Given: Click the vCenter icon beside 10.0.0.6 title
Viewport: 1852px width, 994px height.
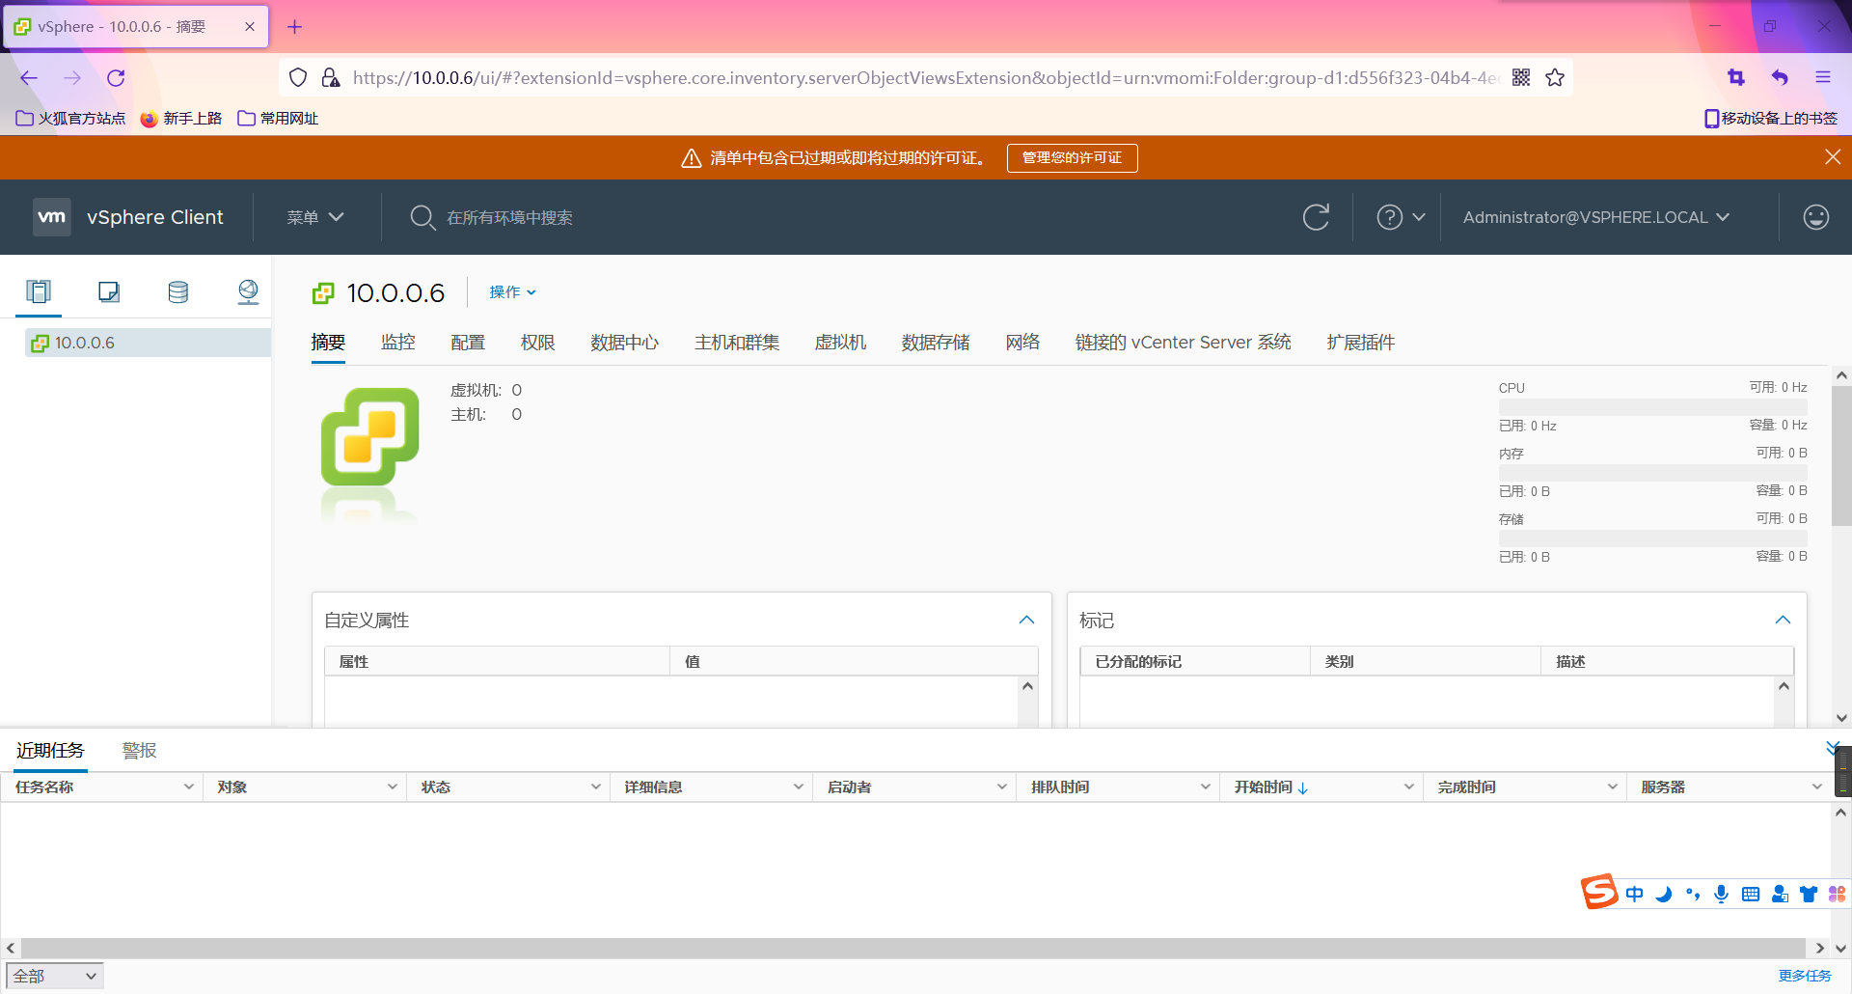Looking at the screenshot, I should point(323,292).
